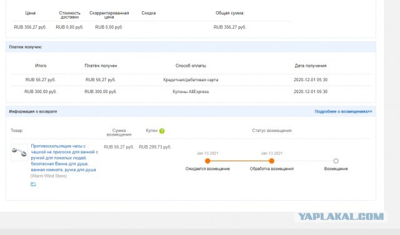This screenshot has width=400, height=235.
Task: Click 'RUB 56,27 руб.' in the Итого column
Action: [x=41, y=80]
